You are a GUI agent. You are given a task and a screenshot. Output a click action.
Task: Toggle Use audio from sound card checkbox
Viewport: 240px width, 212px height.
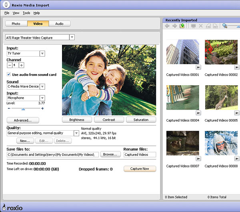point(9,75)
